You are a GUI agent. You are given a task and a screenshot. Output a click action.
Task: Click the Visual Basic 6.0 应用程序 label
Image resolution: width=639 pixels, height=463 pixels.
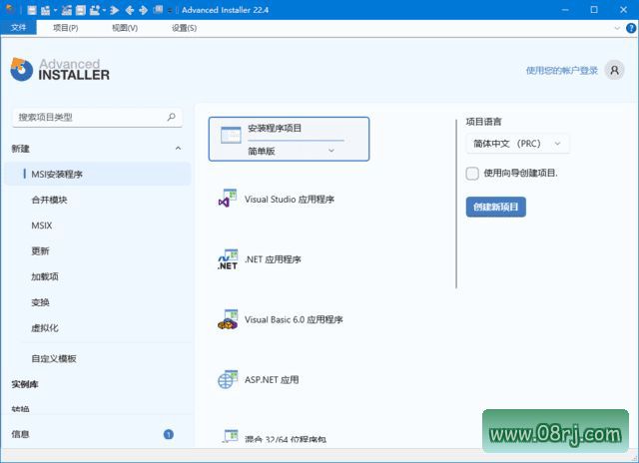coord(294,319)
